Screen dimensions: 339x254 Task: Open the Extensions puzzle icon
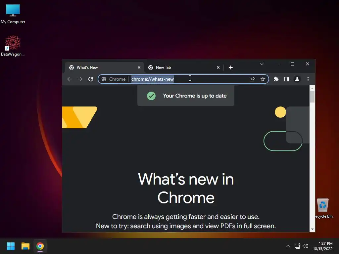pos(276,79)
